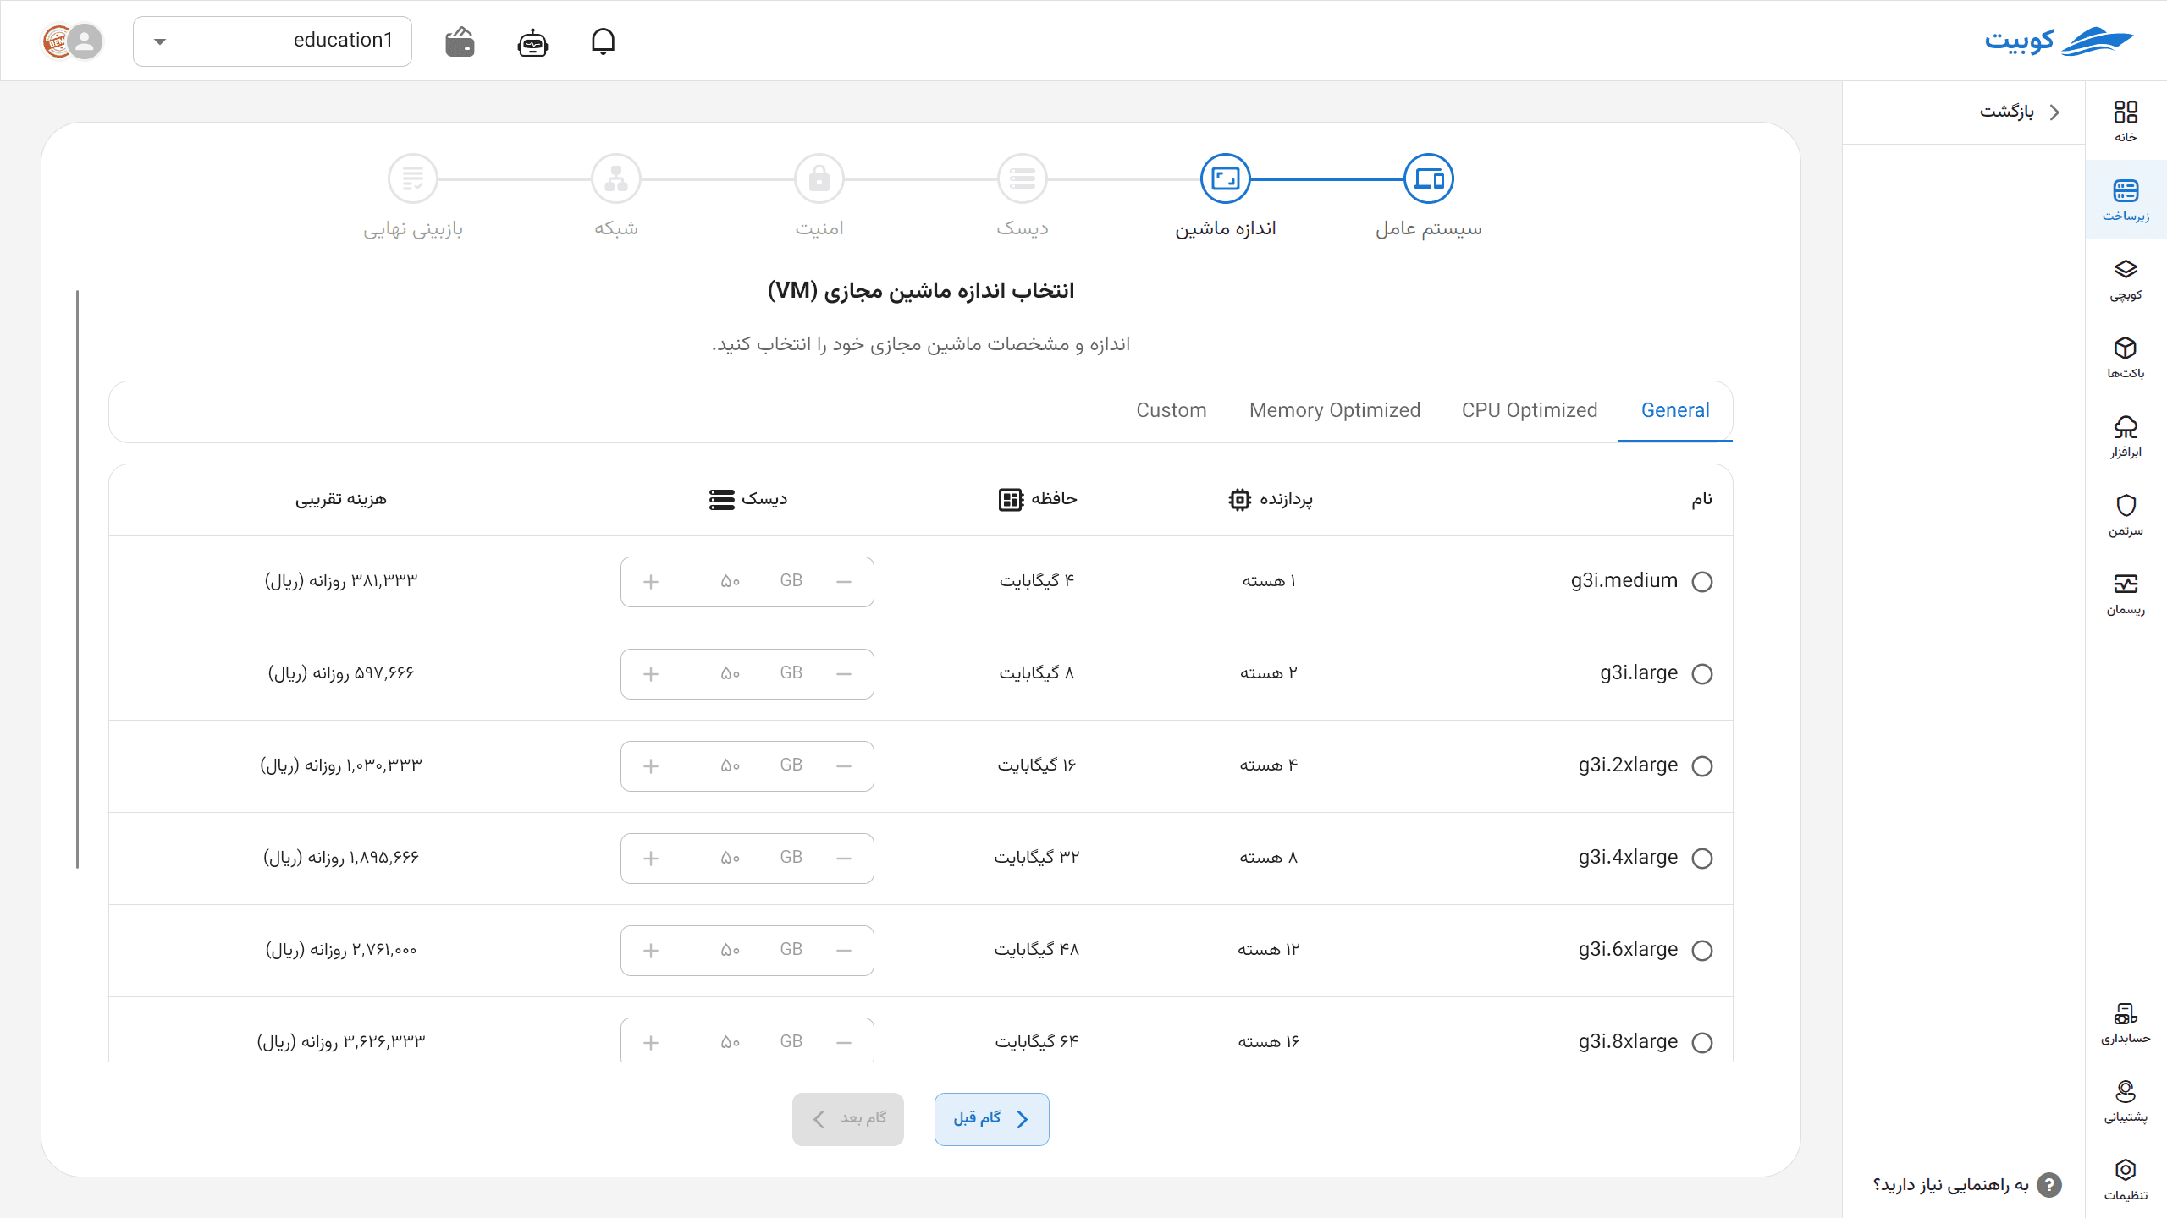Click the گام قبل previous step button
The width and height of the screenshot is (2167, 1218).
pos(992,1119)
